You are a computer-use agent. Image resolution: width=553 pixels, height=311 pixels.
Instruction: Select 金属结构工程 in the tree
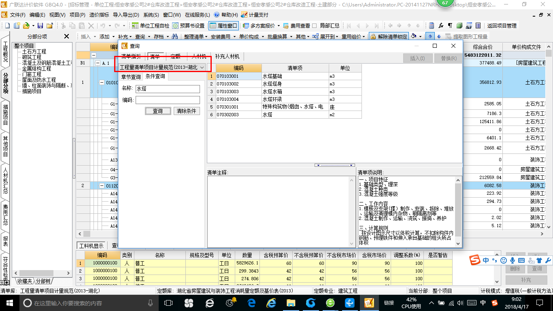(x=36, y=69)
